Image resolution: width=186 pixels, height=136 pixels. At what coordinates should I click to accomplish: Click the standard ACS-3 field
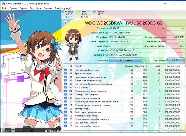(x=147, y=50)
